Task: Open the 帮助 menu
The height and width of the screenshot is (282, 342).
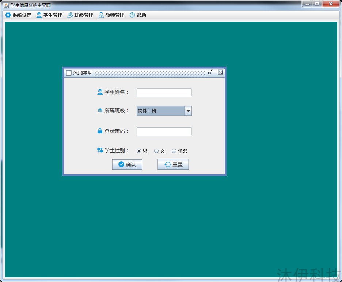Action: click(x=138, y=15)
